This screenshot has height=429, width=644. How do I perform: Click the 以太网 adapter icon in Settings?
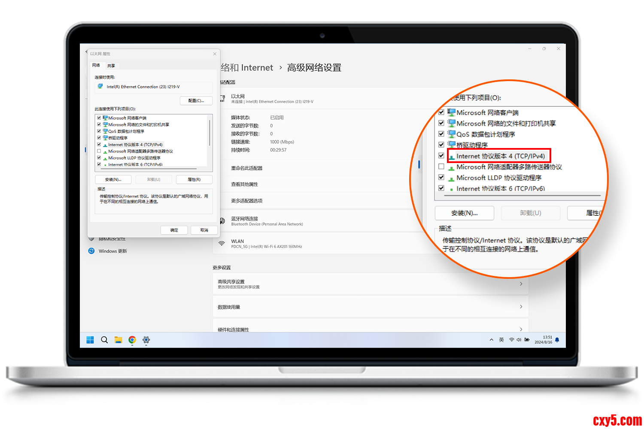click(x=222, y=99)
